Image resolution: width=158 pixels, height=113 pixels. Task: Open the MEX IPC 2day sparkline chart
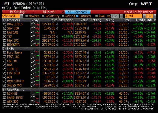[x=35, y=41]
